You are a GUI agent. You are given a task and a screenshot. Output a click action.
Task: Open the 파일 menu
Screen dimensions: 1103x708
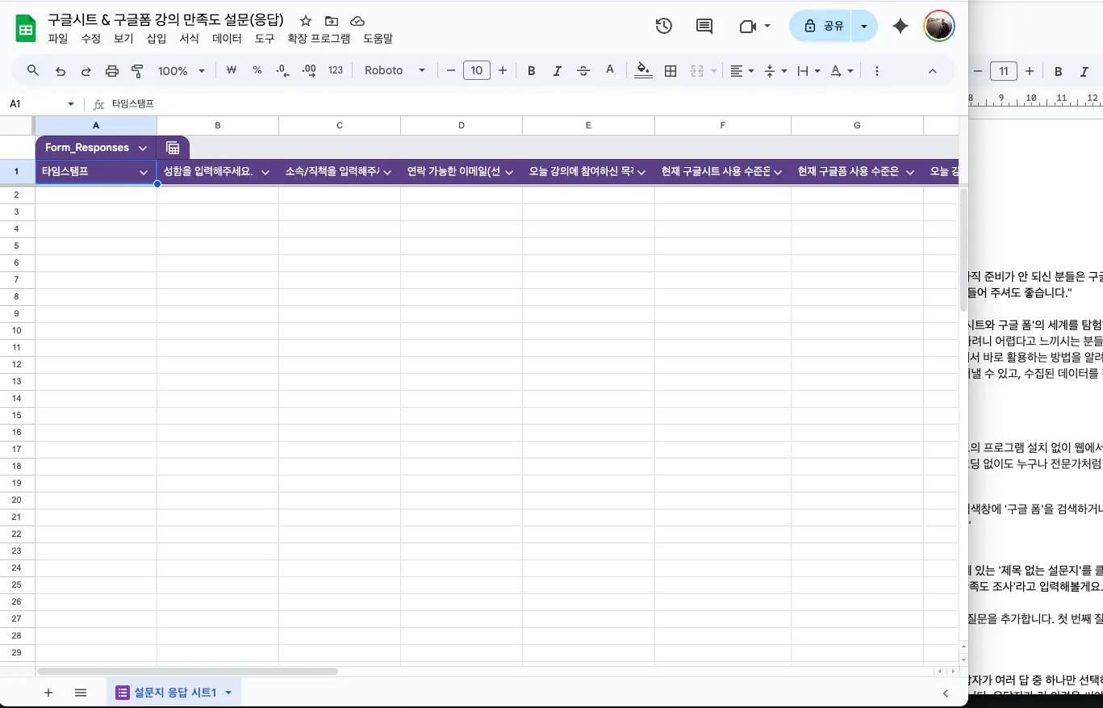click(x=58, y=38)
